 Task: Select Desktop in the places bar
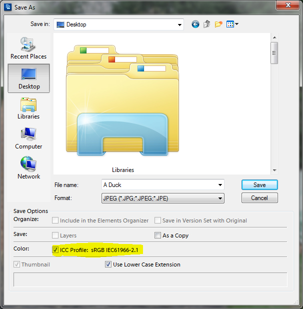click(29, 78)
